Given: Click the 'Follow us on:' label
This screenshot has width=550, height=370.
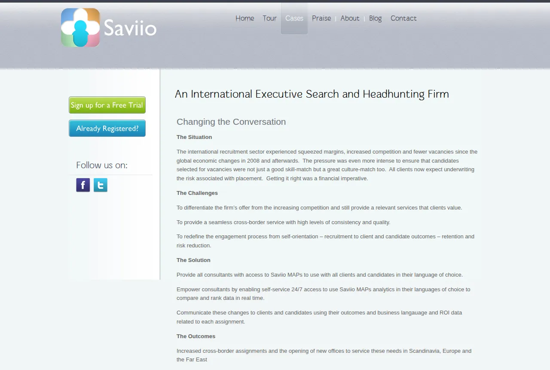Looking at the screenshot, I should point(102,165).
